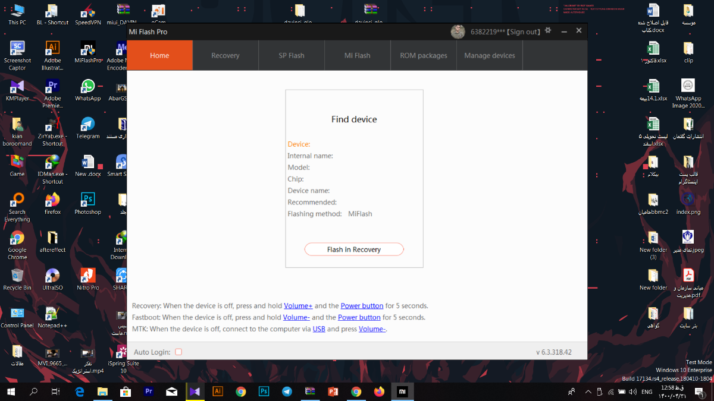The image size is (714, 401).
Task: Open Mi Flash Pro taskbar button
Action: click(x=402, y=391)
